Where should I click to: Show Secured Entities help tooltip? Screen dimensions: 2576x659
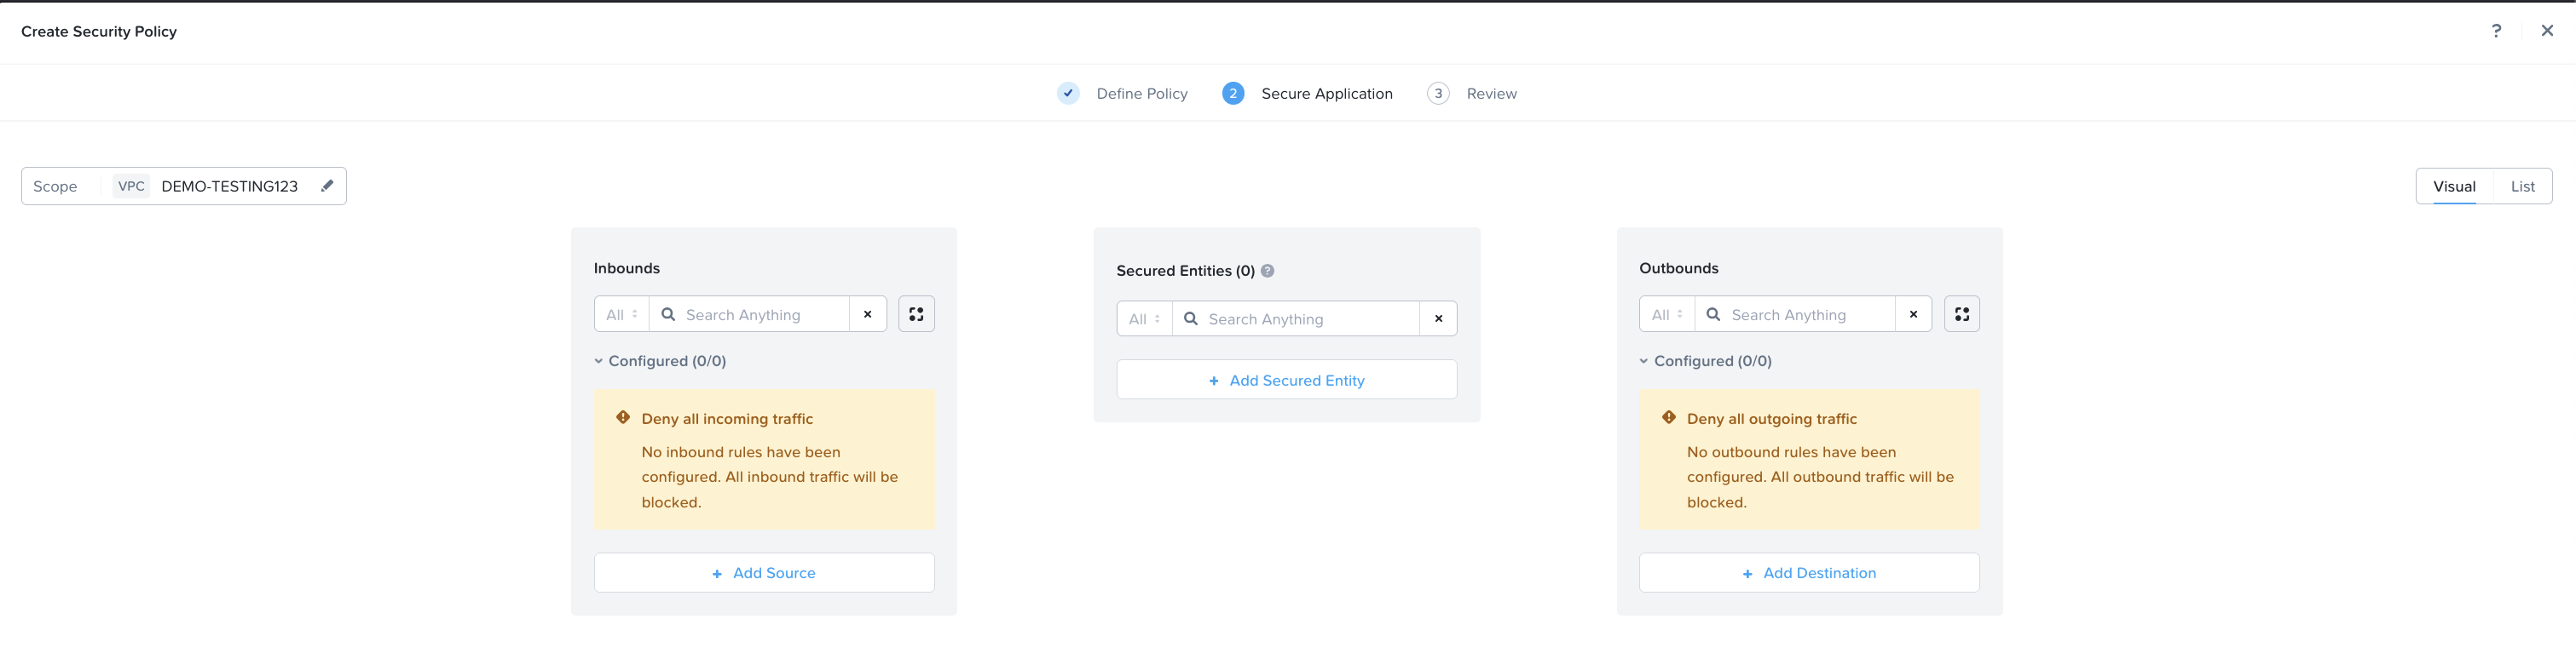click(x=1267, y=271)
